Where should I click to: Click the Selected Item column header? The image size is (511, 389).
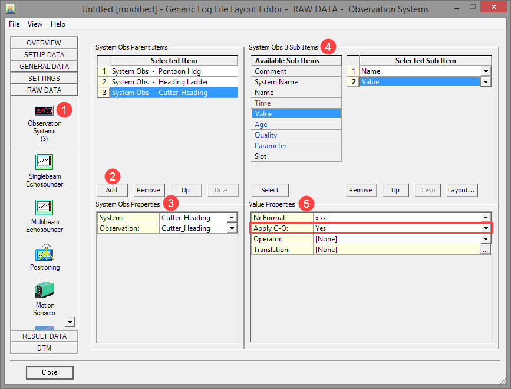coord(174,61)
